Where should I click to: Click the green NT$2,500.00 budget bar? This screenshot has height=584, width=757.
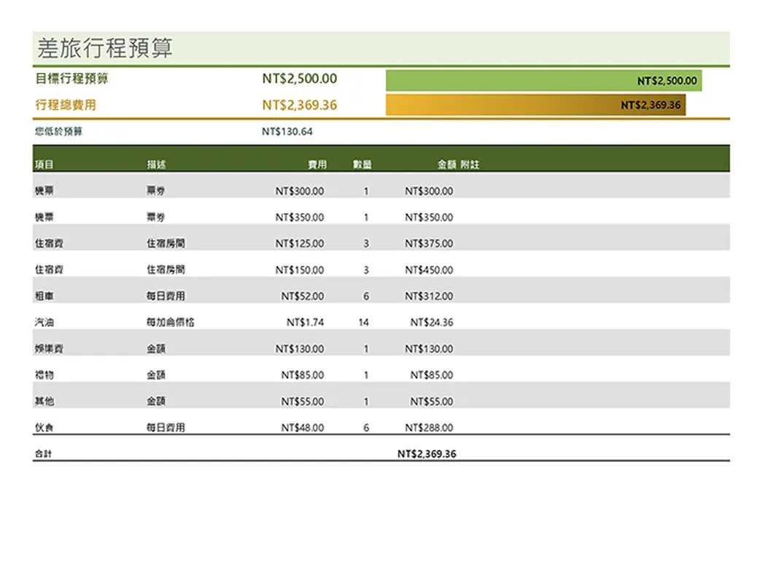click(543, 81)
